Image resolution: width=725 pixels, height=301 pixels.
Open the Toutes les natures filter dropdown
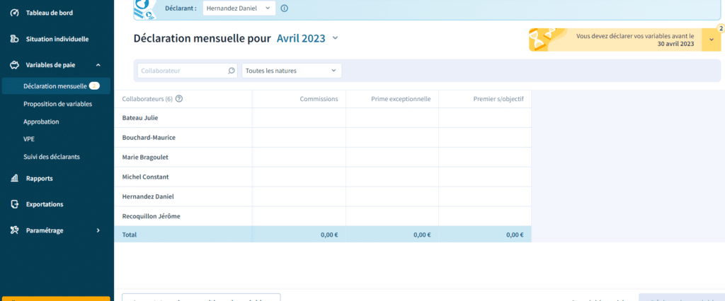292,71
